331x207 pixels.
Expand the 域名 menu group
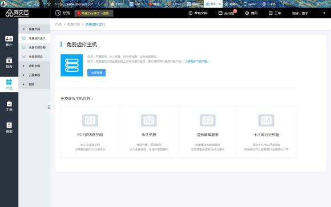coord(34,84)
